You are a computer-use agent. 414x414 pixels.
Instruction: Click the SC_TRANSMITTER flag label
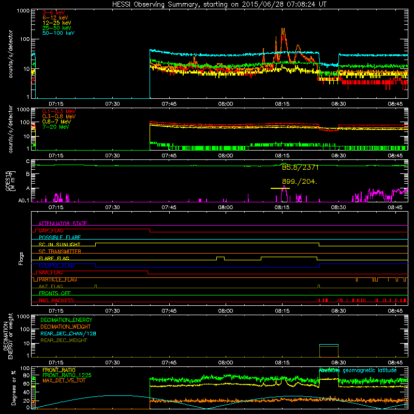60,252
